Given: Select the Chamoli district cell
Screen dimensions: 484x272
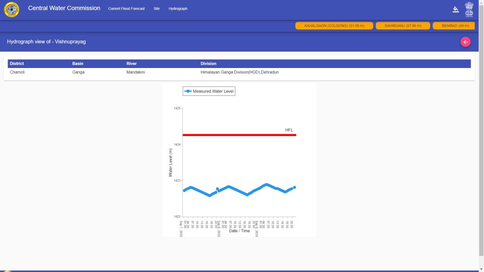Looking at the screenshot, I should tap(17, 72).
